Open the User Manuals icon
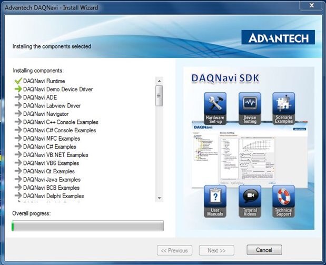Viewport: 326px width, 265px height. click(215, 197)
